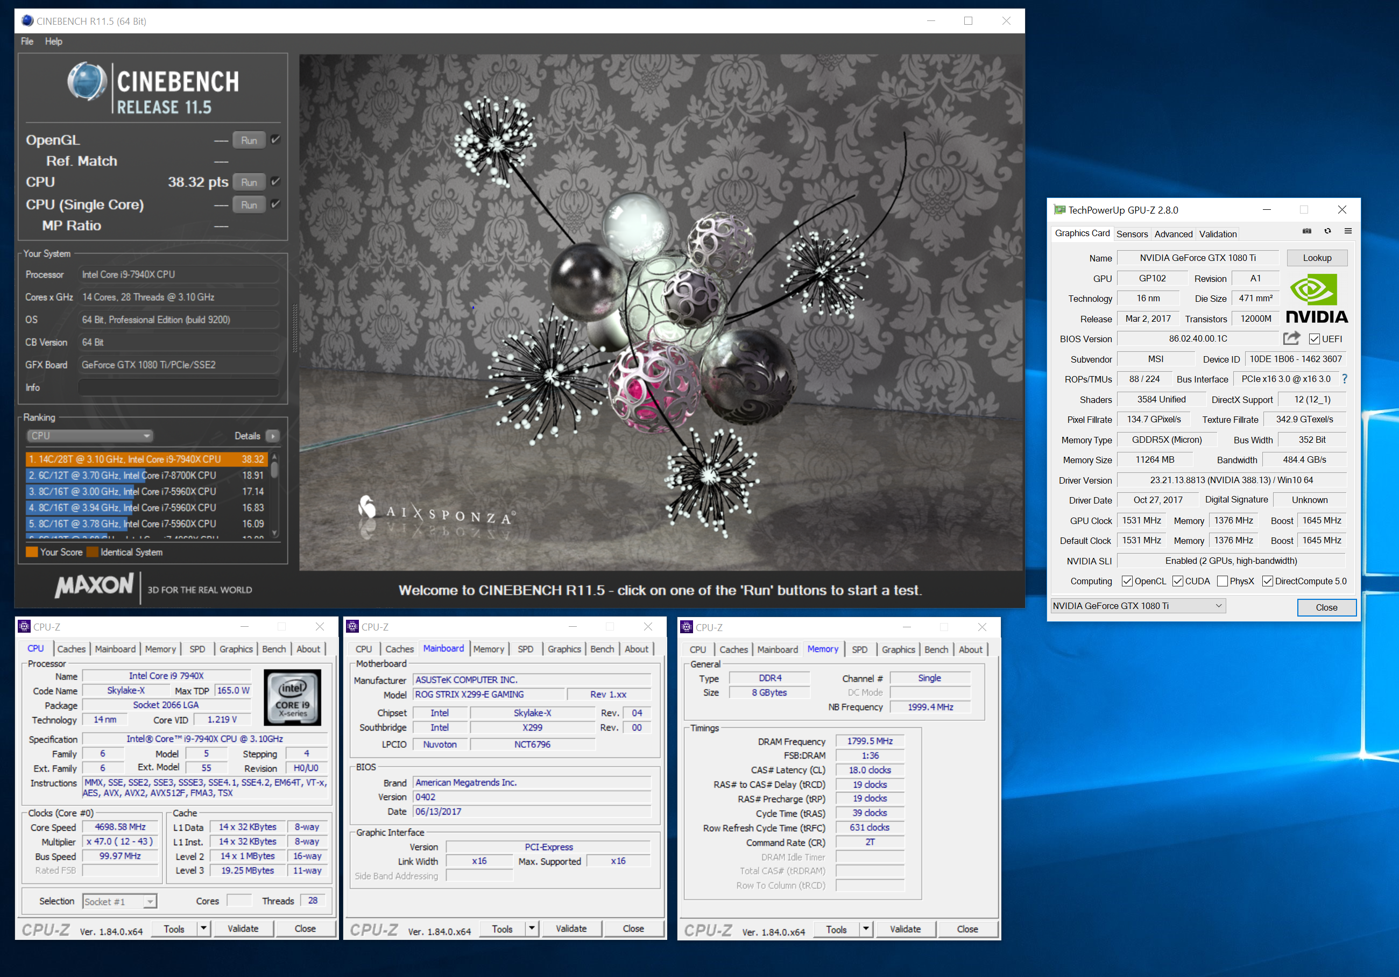Switch to the GPU-Z Sensors tab
The image size is (1399, 977).
tap(1132, 234)
